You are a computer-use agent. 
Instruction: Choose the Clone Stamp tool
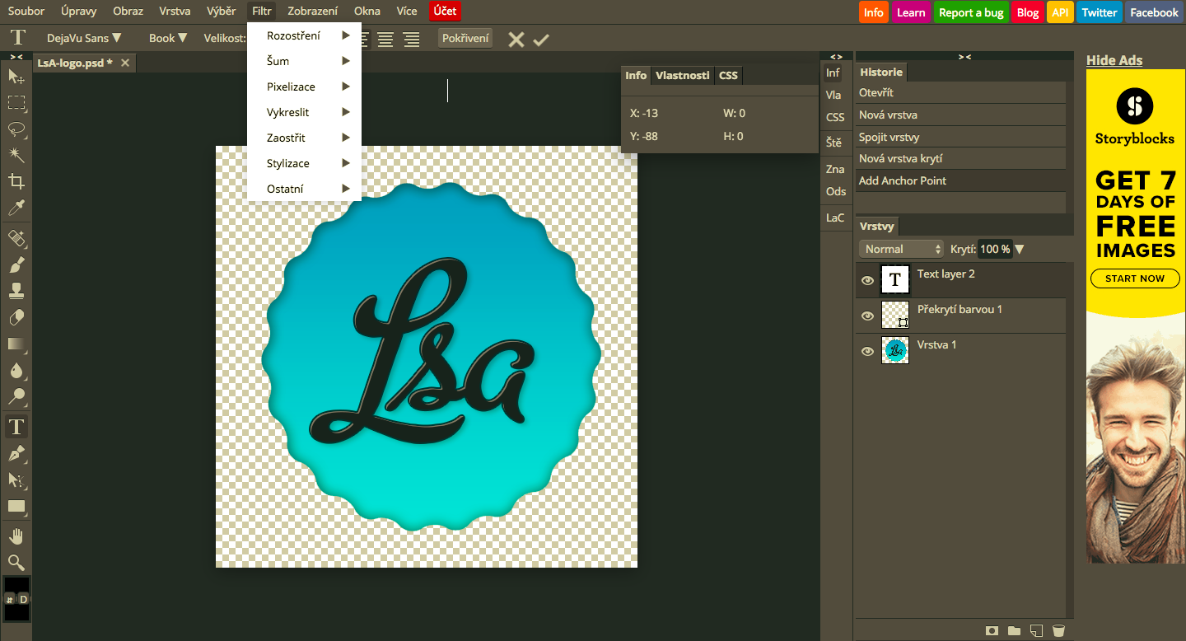[x=16, y=291]
